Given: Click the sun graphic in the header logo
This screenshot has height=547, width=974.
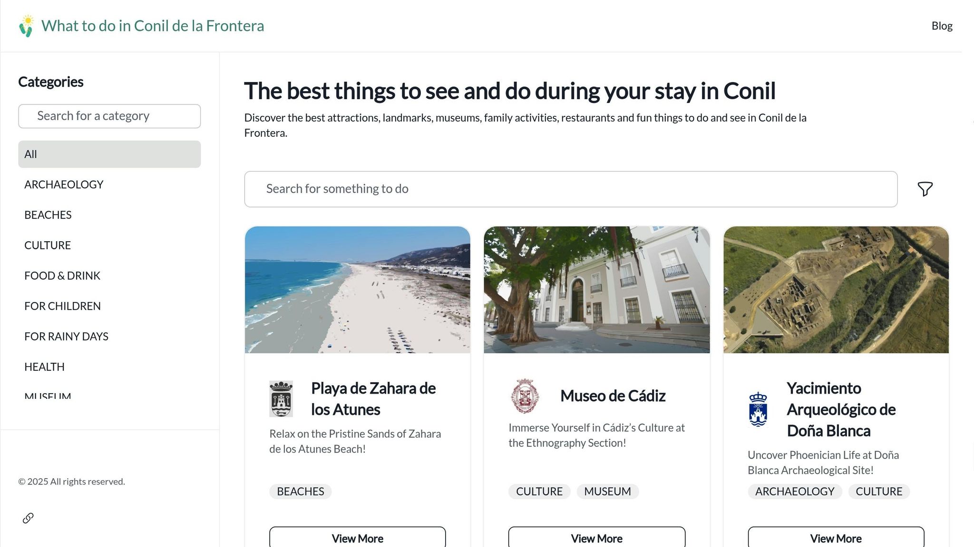Looking at the screenshot, I should tap(28, 20).
